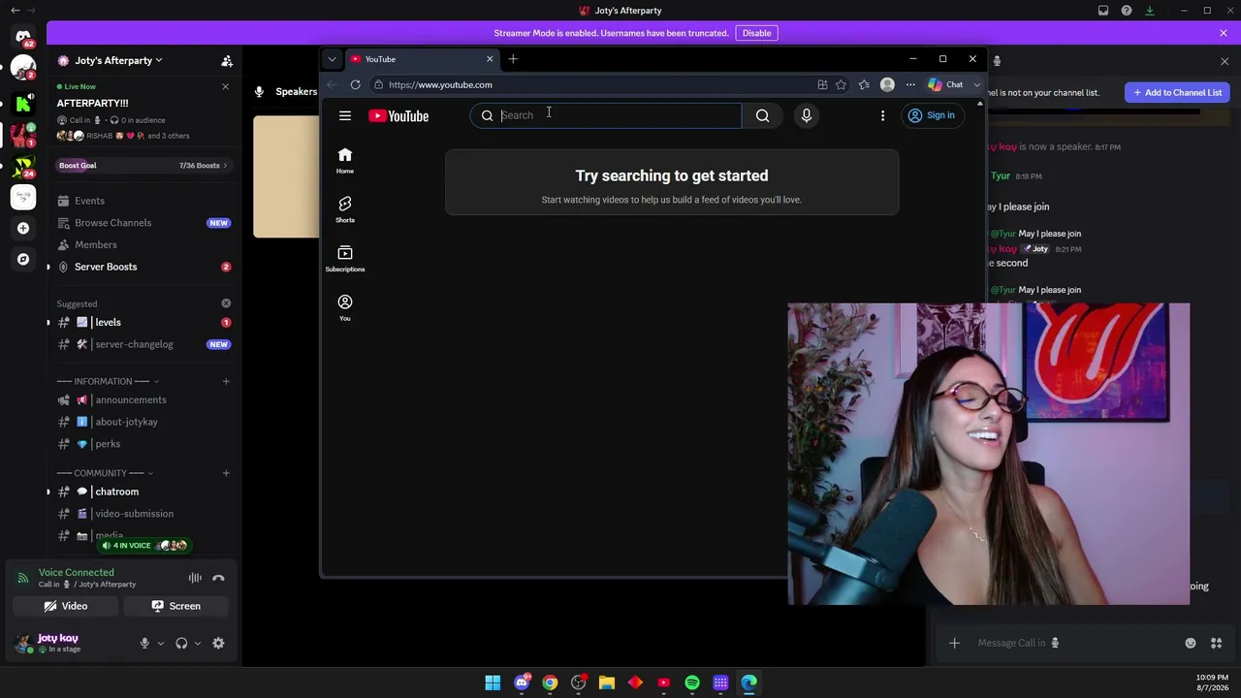The width and height of the screenshot is (1241, 698).
Task: Open browser tab search dropdown
Action: (332, 59)
